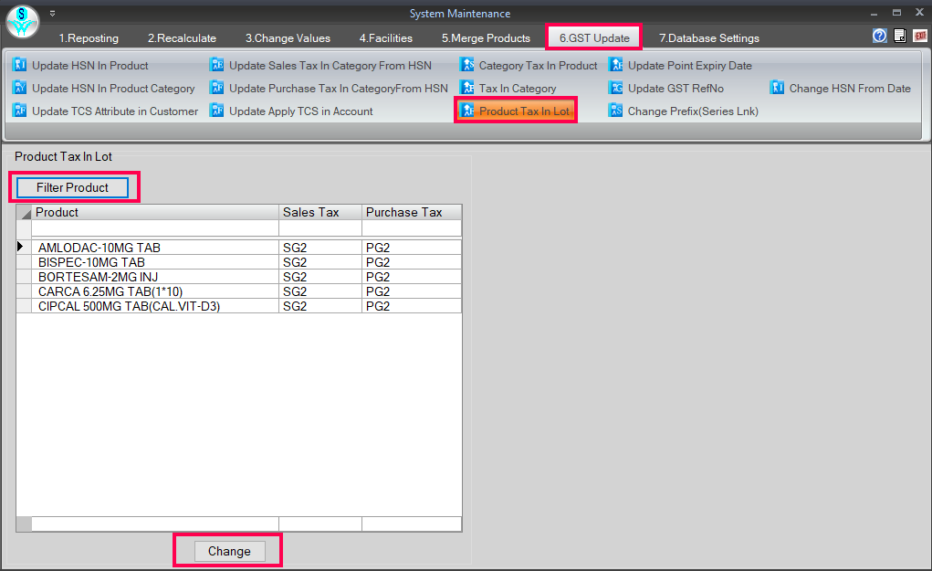Click the Category Tax In Product icon
The height and width of the screenshot is (571, 932).
[467, 65]
